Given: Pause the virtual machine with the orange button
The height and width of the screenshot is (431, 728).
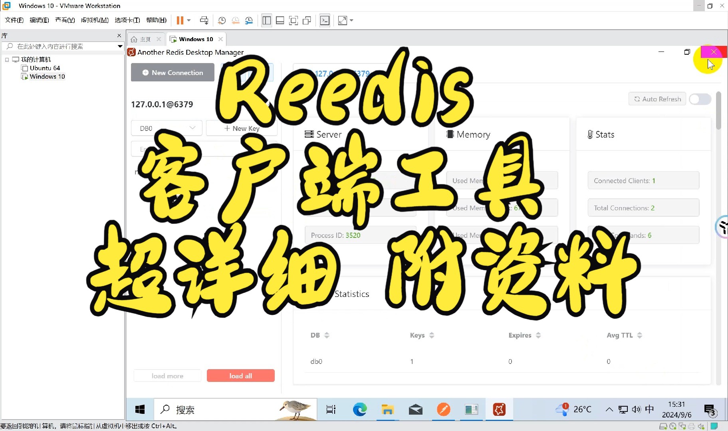Looking at the screenshot, I should click(x=180, y=20).
